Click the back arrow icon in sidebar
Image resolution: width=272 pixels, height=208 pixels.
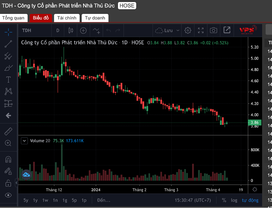(8, 116)
